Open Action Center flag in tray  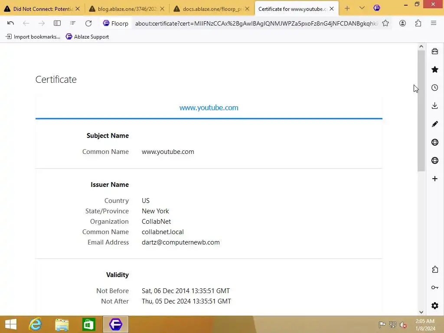point(382,324)
